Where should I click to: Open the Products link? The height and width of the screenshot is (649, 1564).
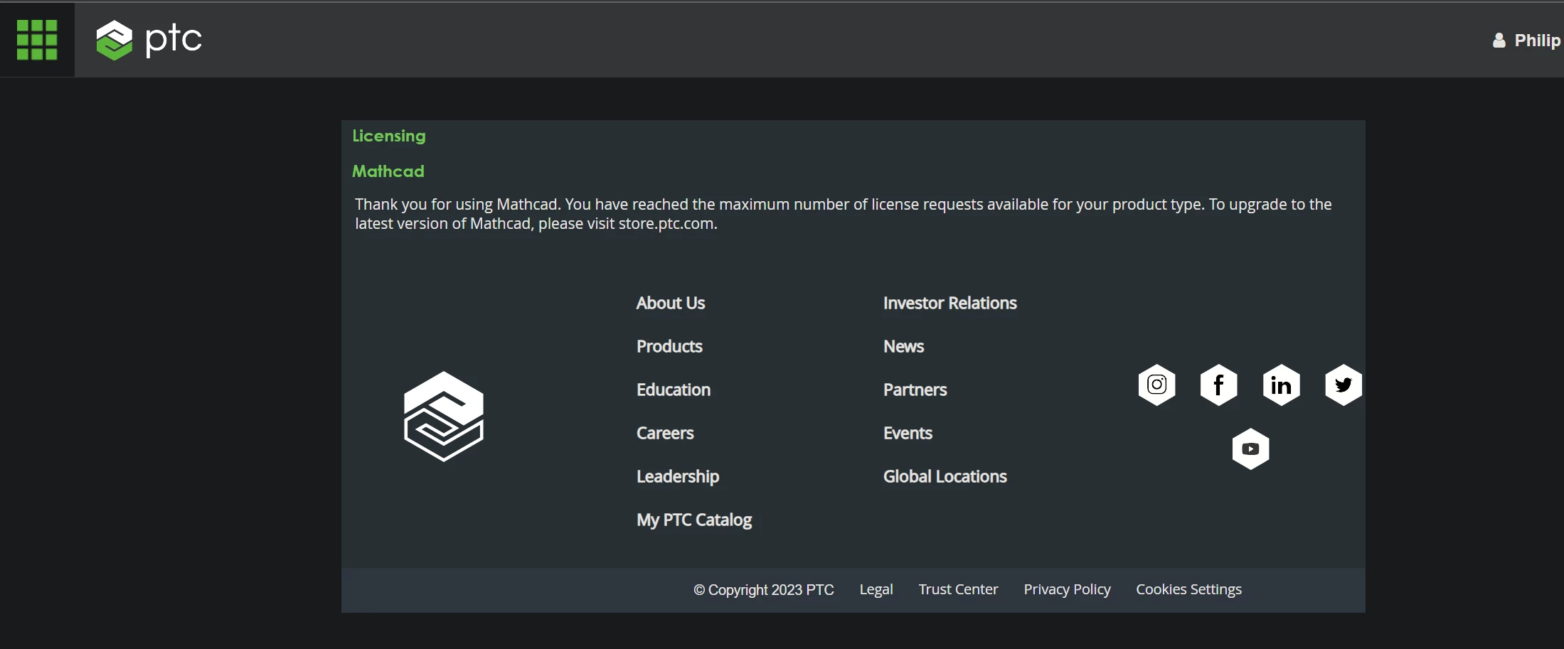click(x=669, y=347)
